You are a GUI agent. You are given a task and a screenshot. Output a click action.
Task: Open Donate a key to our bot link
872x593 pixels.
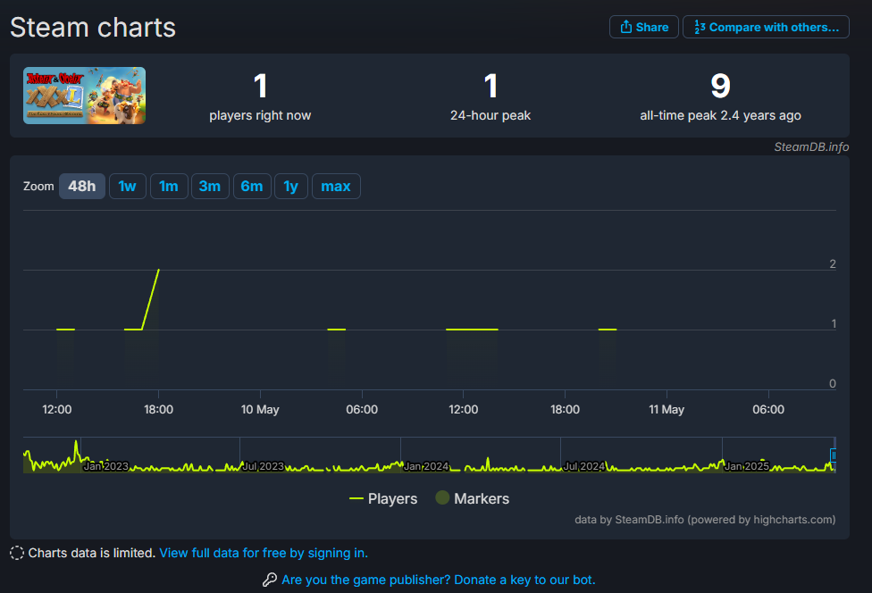tap(438, 580)
